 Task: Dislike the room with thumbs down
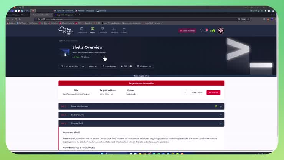130,66
